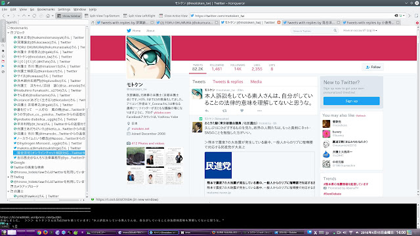The height and width of the screenshot is (236, 420).
Task: Click the 民進党 link preview image
Action: (x=219, y=165)
